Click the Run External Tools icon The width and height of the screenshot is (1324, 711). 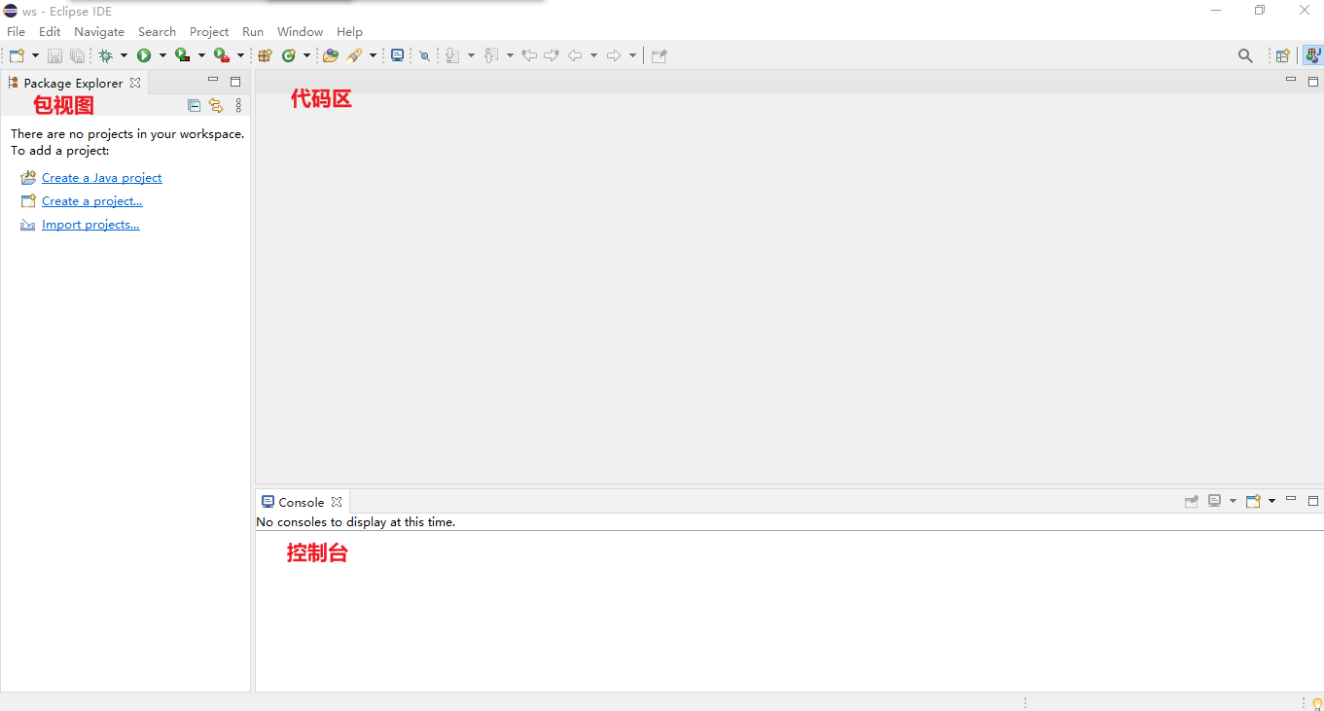tap(222, 55)
